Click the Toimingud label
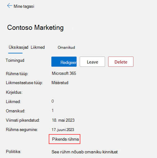 click(x=15, y=61)
